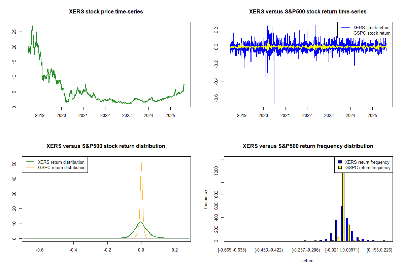Screen dimensions: 404x269
Task: Click the -0.4 tick on the distribution x-axis
Action: tap(74, 250)
